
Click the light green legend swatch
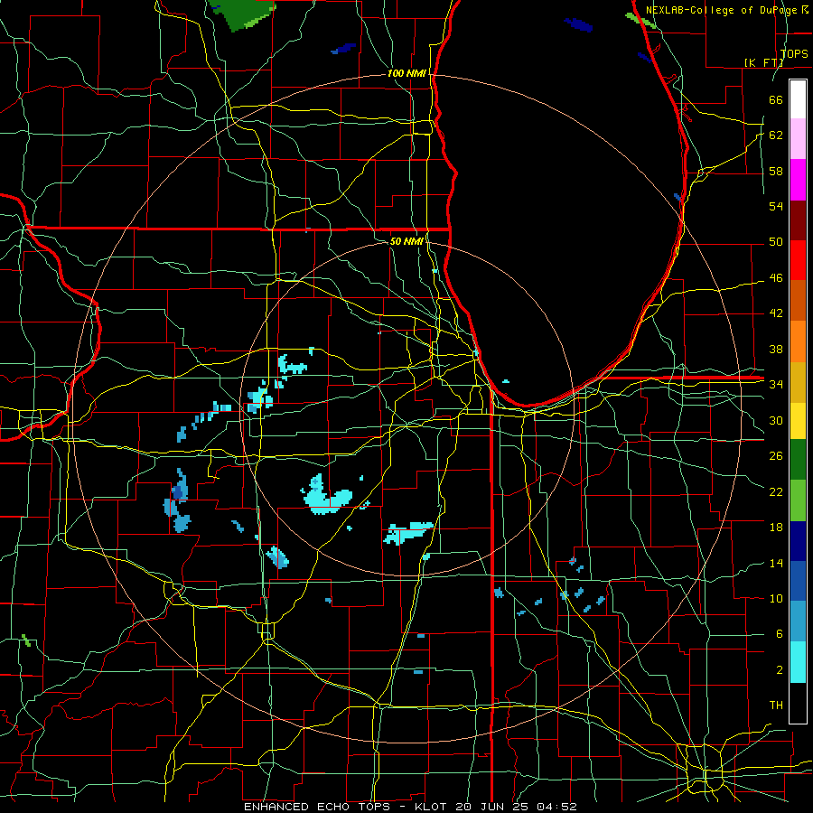[x=798, y=500]
